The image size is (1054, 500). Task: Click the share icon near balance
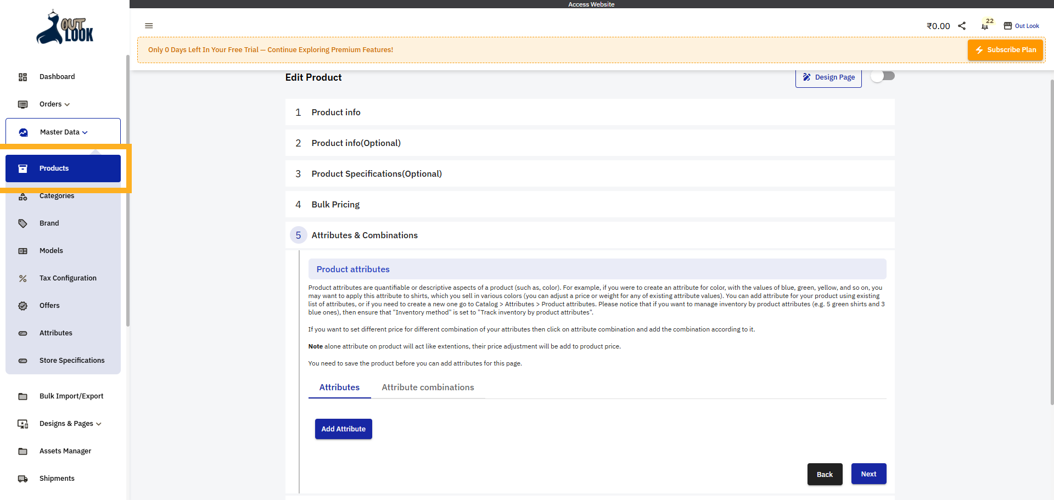[x=962, y=26]
